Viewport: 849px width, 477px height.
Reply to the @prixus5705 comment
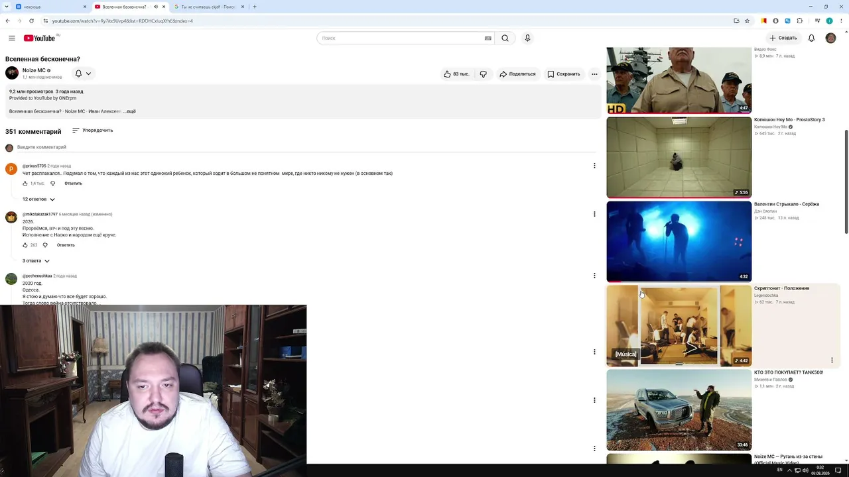[x=73, y=184]
